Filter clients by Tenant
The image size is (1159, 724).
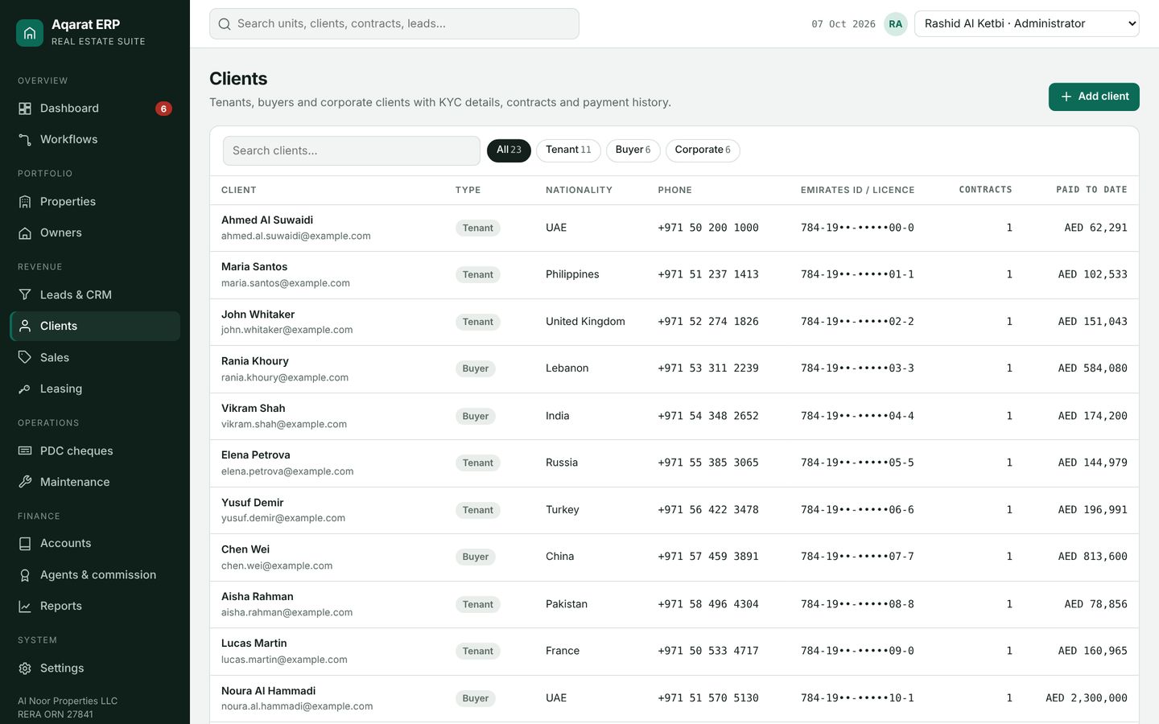coord(568,150)
